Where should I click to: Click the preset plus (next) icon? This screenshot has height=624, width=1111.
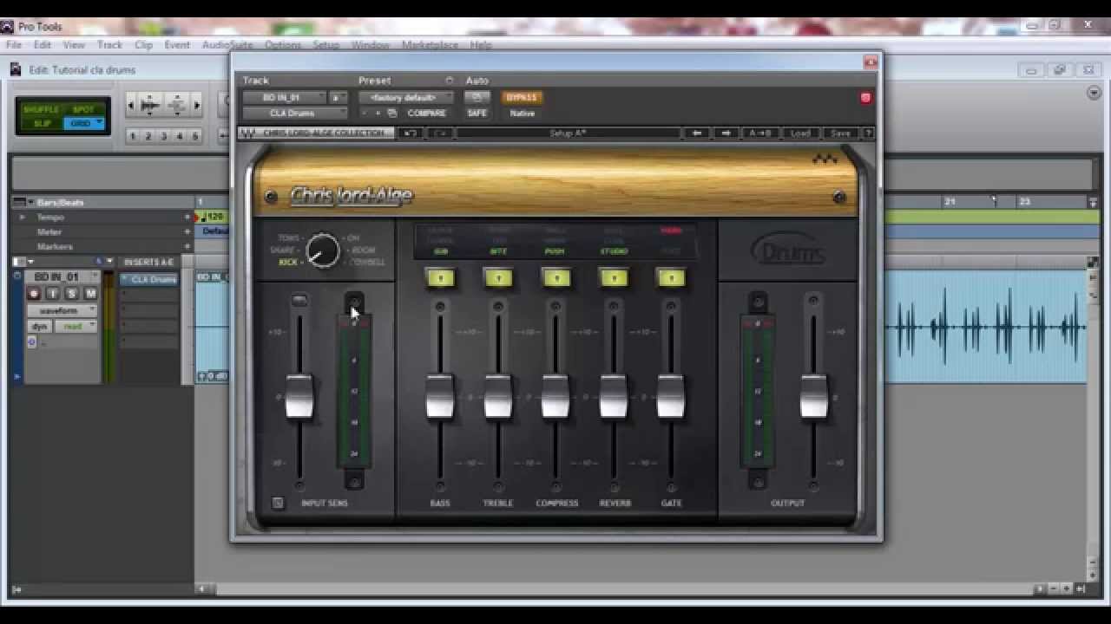click(378, 113)
